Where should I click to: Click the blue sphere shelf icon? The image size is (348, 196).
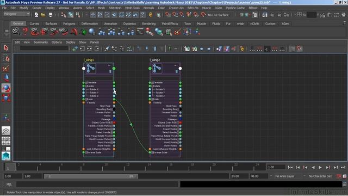(92, 32)
